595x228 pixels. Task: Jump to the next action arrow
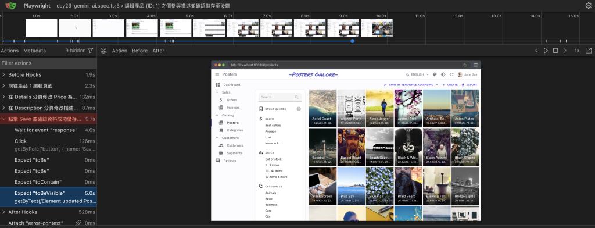[565, 51]
